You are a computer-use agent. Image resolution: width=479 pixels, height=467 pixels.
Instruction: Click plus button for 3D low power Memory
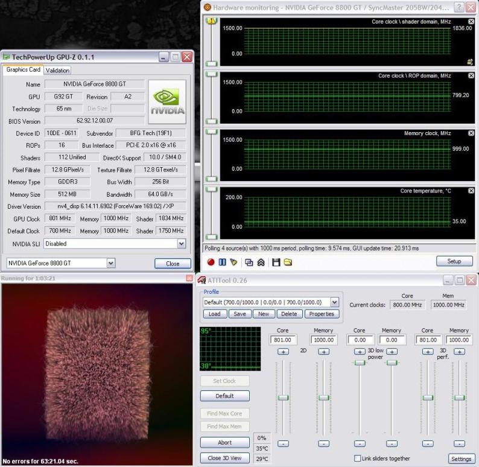(x=392, y=352)
